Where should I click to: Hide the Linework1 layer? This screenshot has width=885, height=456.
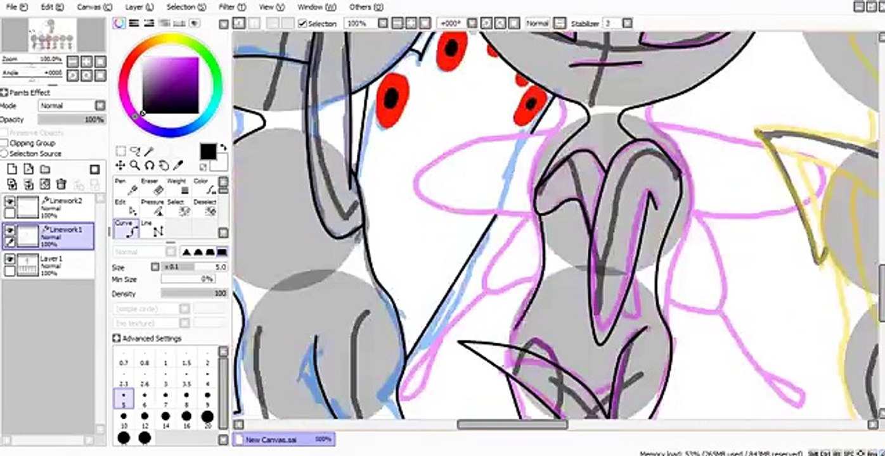pyautogui.click(x=10, y=231)
